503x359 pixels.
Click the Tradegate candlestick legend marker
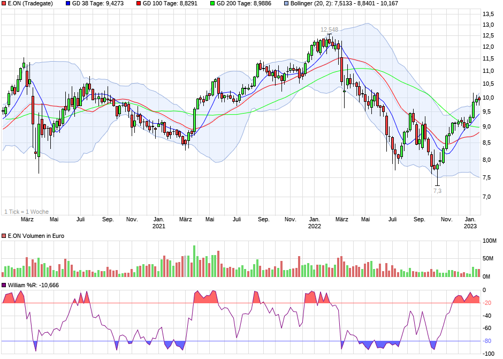[5, 4]
